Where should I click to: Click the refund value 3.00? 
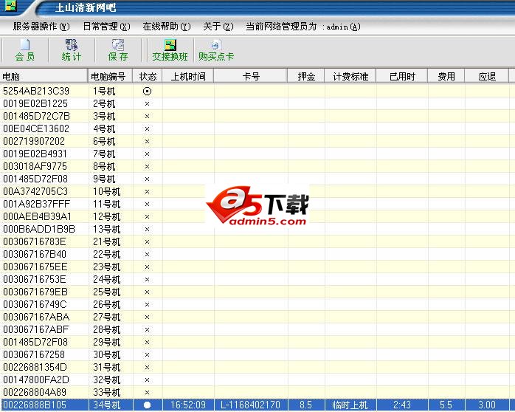tap(487, 405)
